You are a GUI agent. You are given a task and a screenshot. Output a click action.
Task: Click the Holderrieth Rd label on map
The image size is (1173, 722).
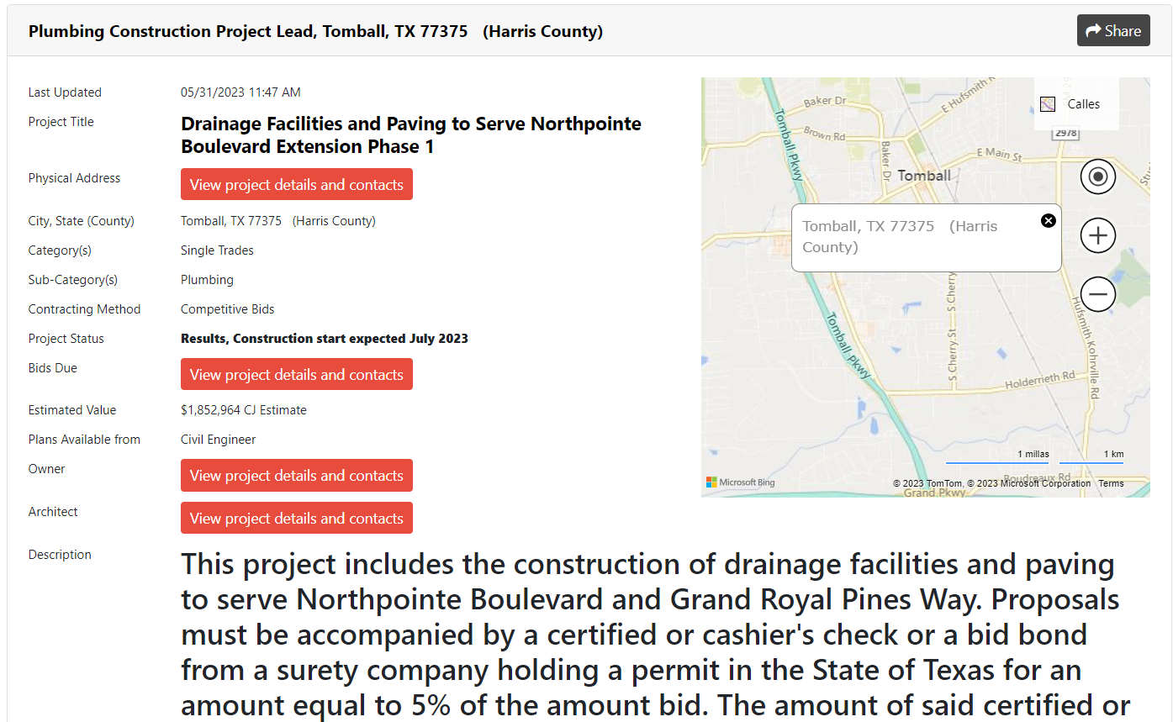point(1040,382)
